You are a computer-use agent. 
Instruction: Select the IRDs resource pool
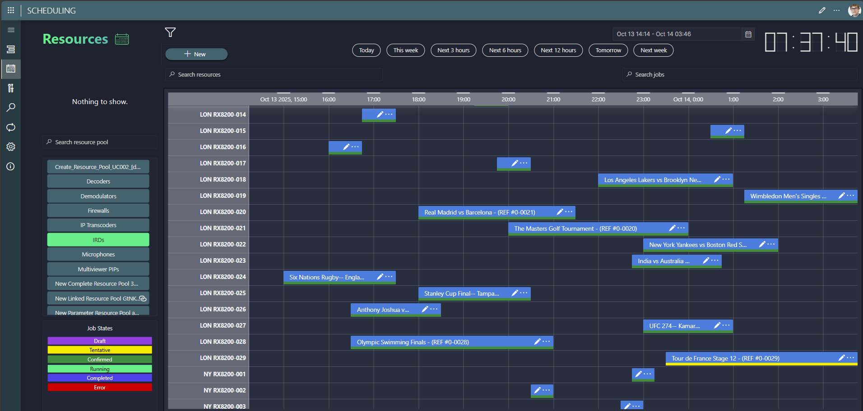click(98, 240)
